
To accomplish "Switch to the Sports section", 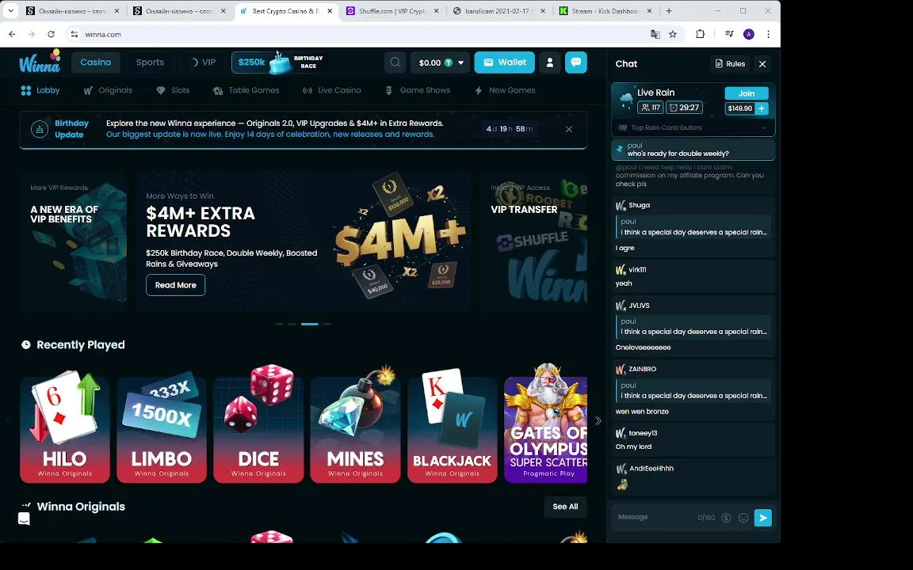I will (150, 63).
